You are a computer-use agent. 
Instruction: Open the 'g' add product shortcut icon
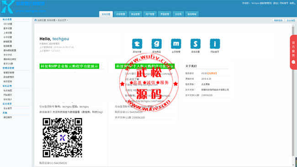coord(157,44)
